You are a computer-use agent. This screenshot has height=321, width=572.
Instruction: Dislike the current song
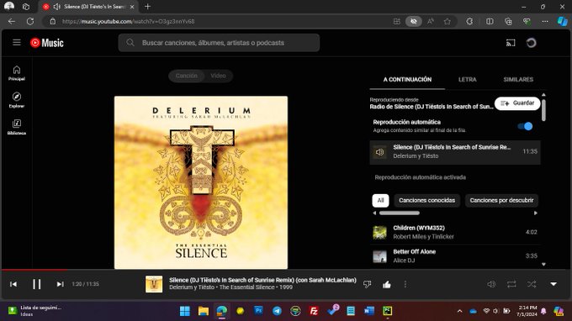tap(368, 284)
